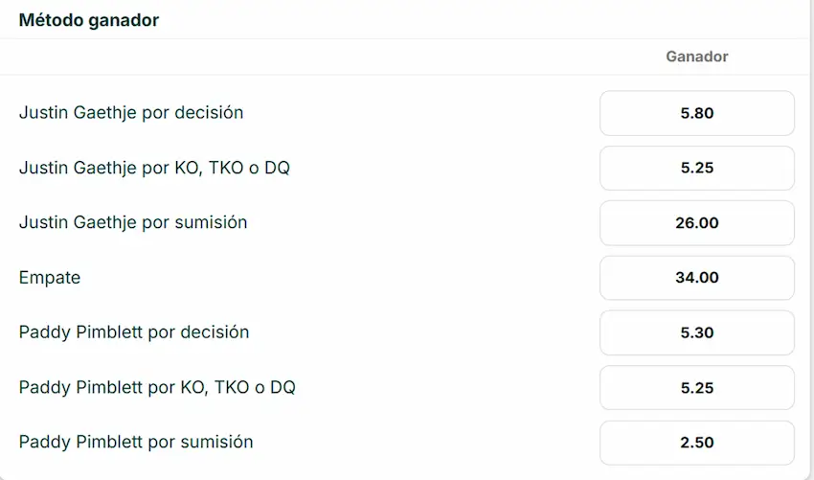Choose the Empate odds button
This screenshot has height=480, width=814.
point(696,278)
